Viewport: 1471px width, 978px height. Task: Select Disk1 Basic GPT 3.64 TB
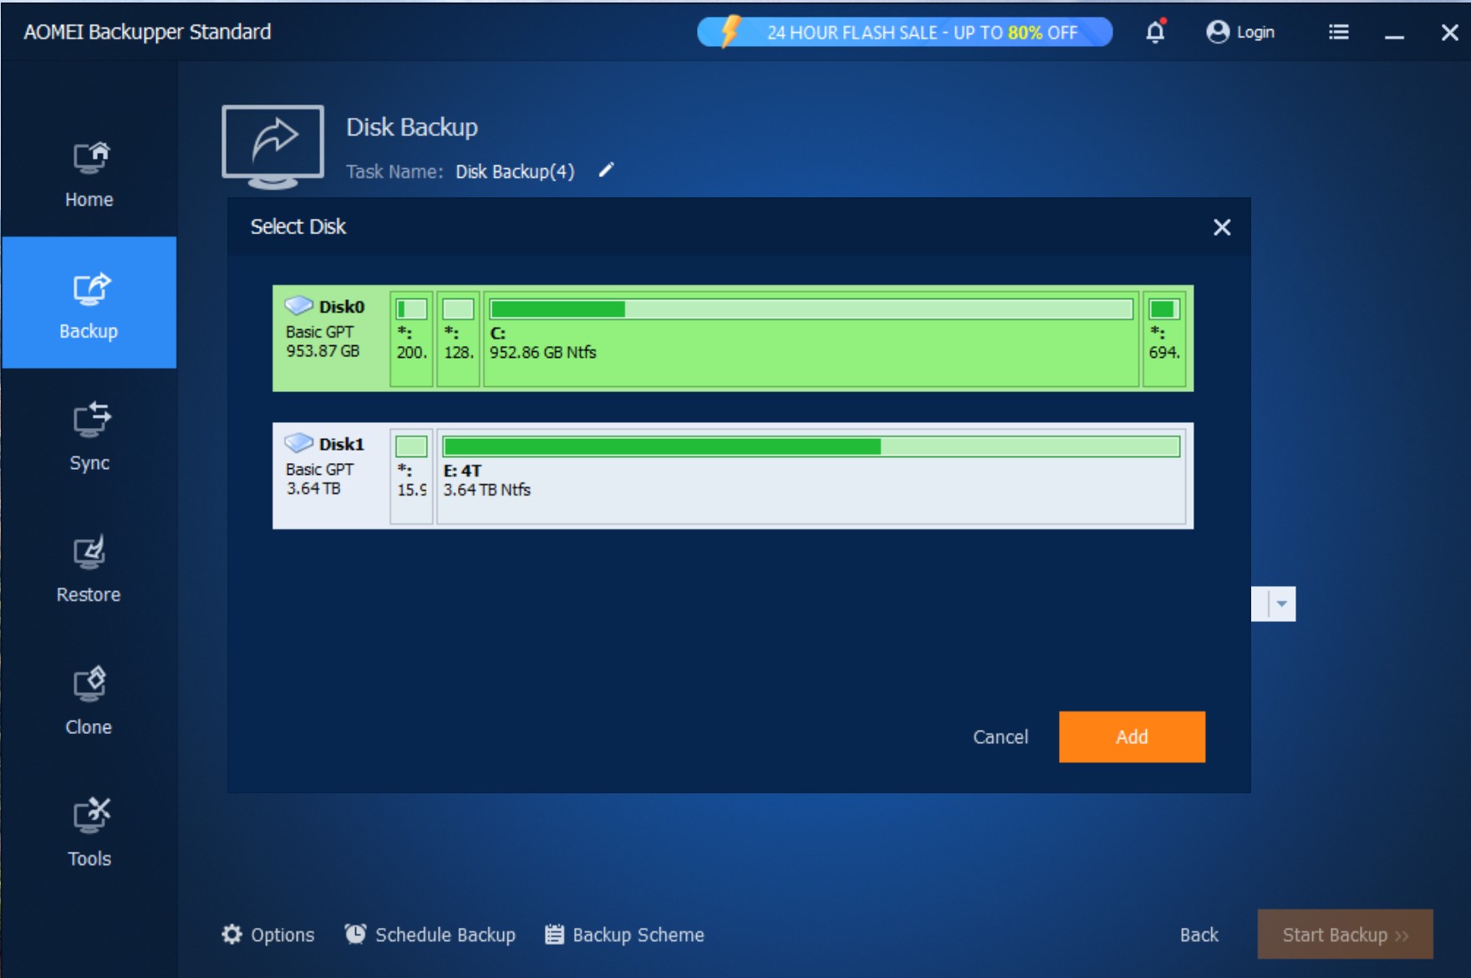click(x=733, y=476)
